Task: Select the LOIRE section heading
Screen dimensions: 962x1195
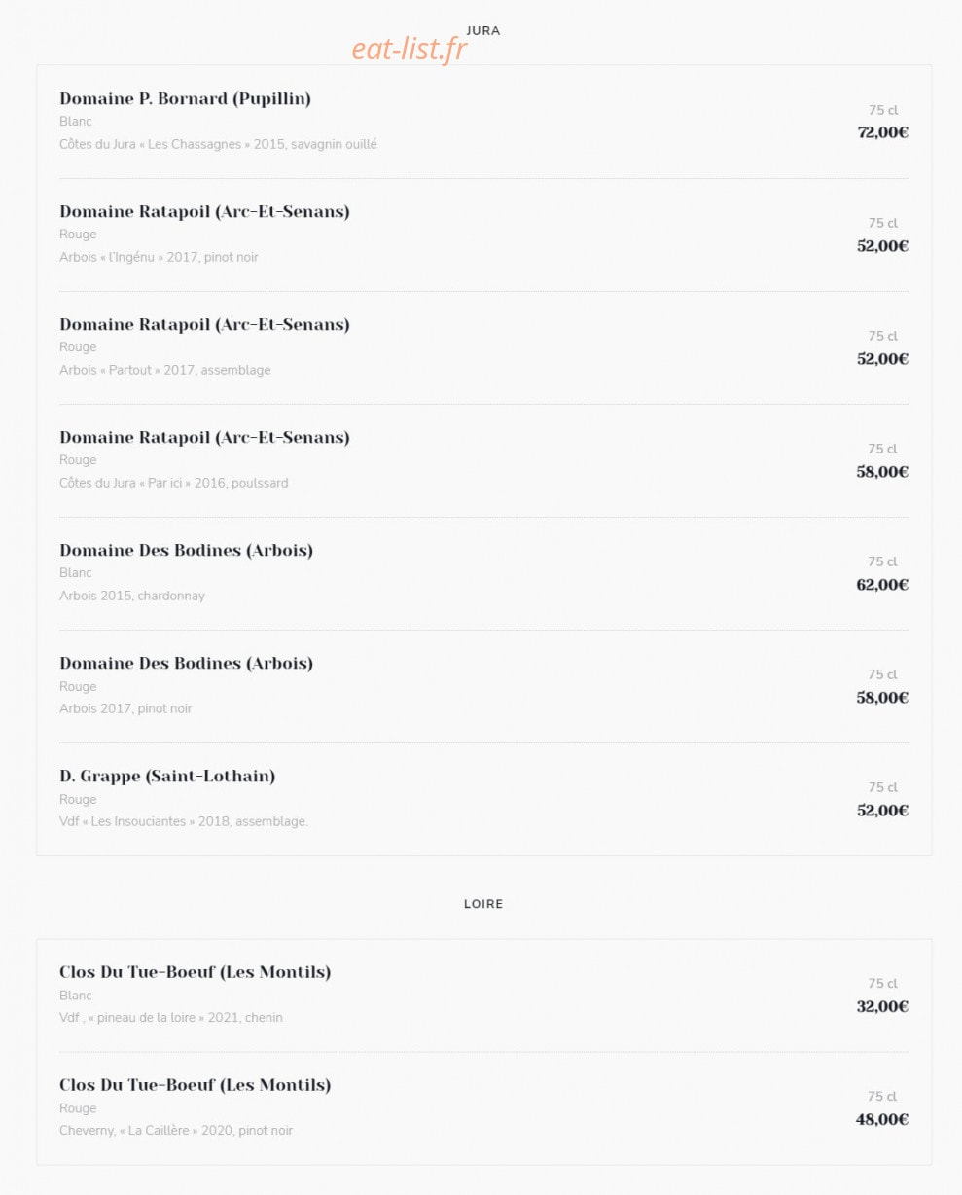Action: 483,904
